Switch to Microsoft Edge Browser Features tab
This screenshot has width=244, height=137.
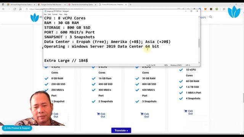tap(21, 5)
